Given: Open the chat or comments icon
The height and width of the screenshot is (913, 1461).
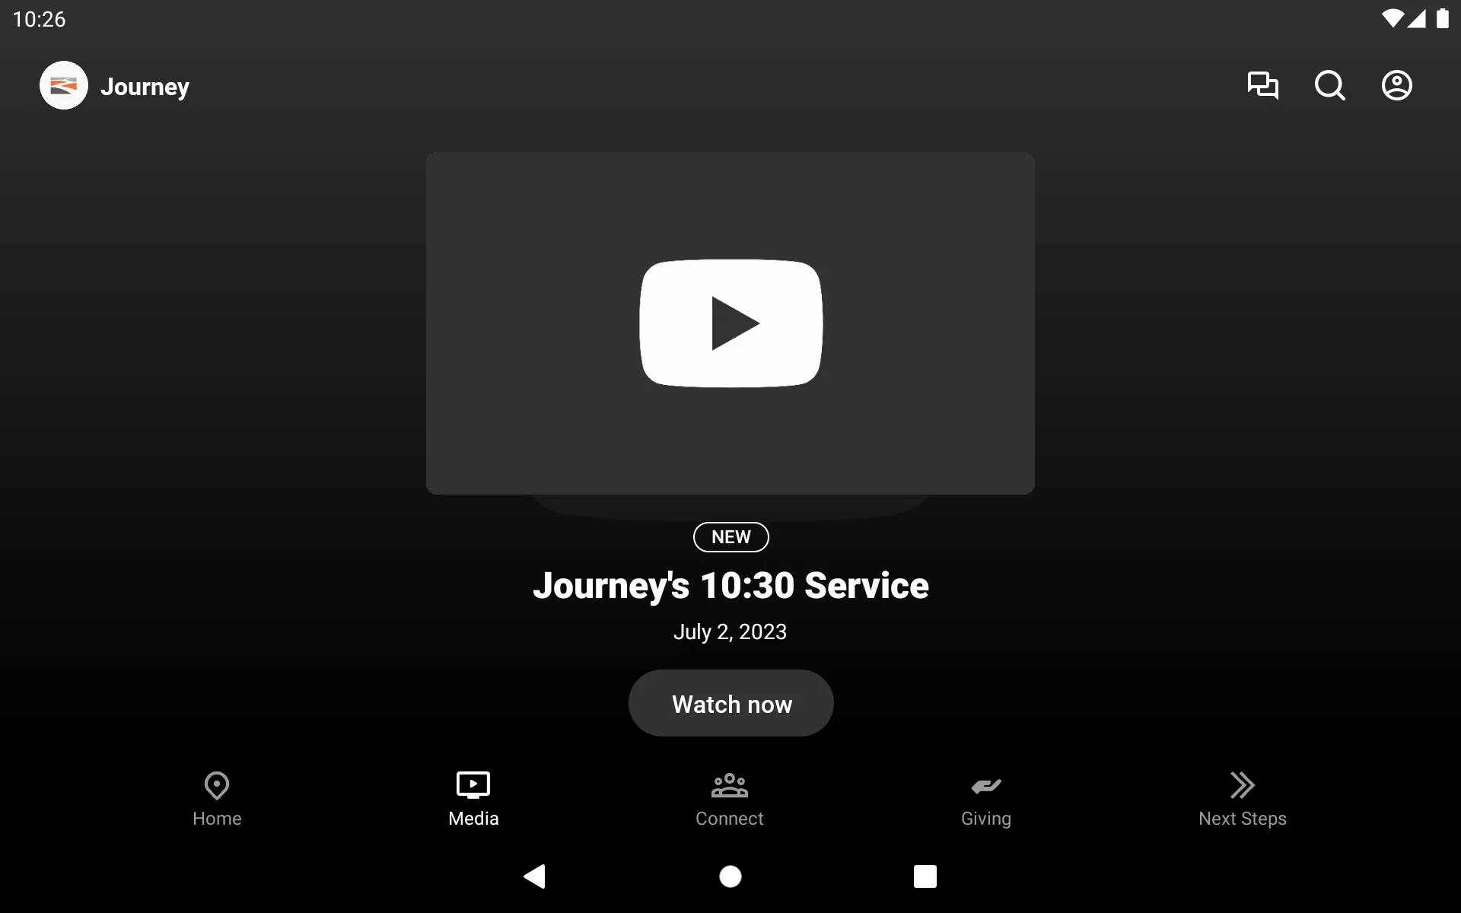Looking at the screenshot, I should point(1262,85).
